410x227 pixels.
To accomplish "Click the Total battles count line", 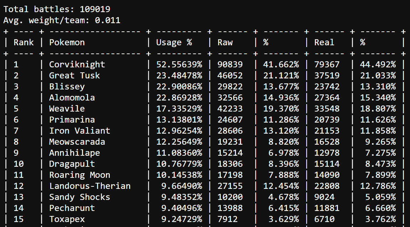I will pyautogui.click(x=57, y=9).
